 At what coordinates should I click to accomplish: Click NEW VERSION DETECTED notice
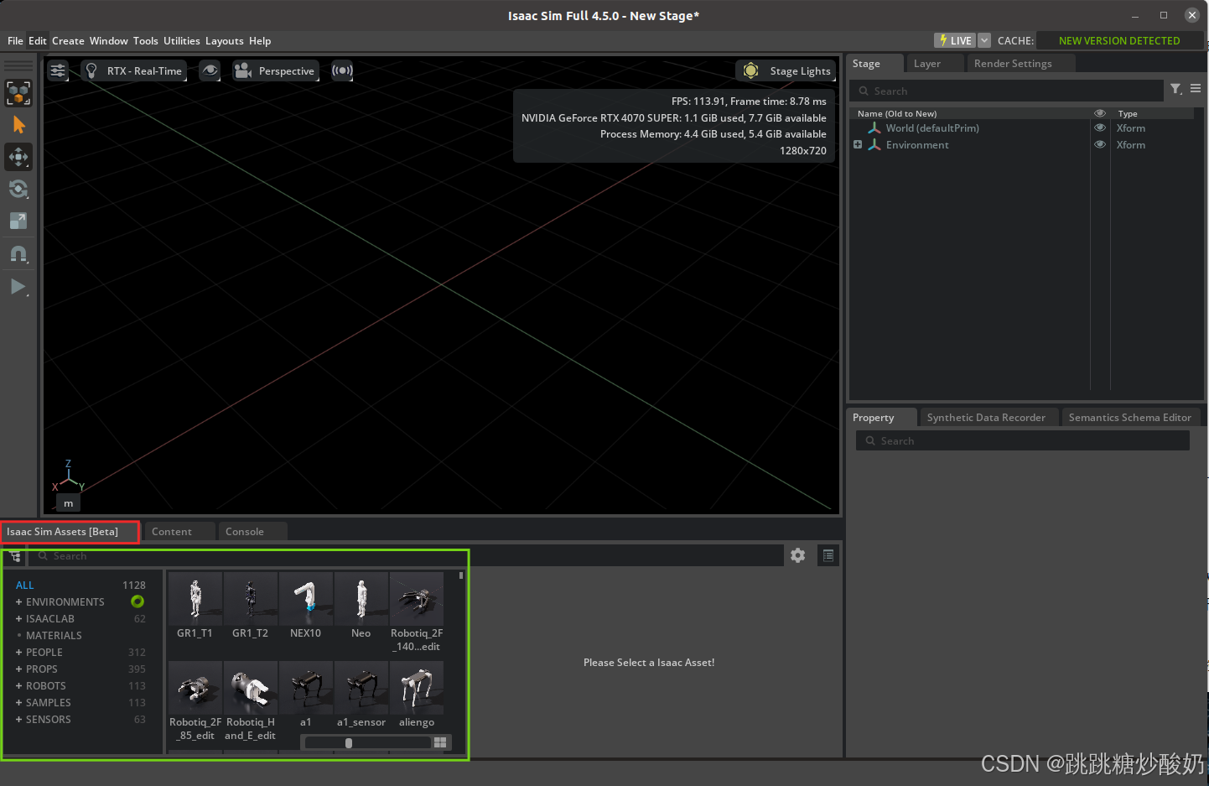1119,40
